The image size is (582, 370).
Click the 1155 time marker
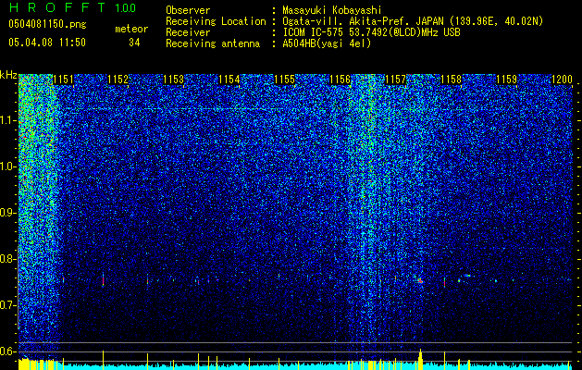tap(285, 80)
